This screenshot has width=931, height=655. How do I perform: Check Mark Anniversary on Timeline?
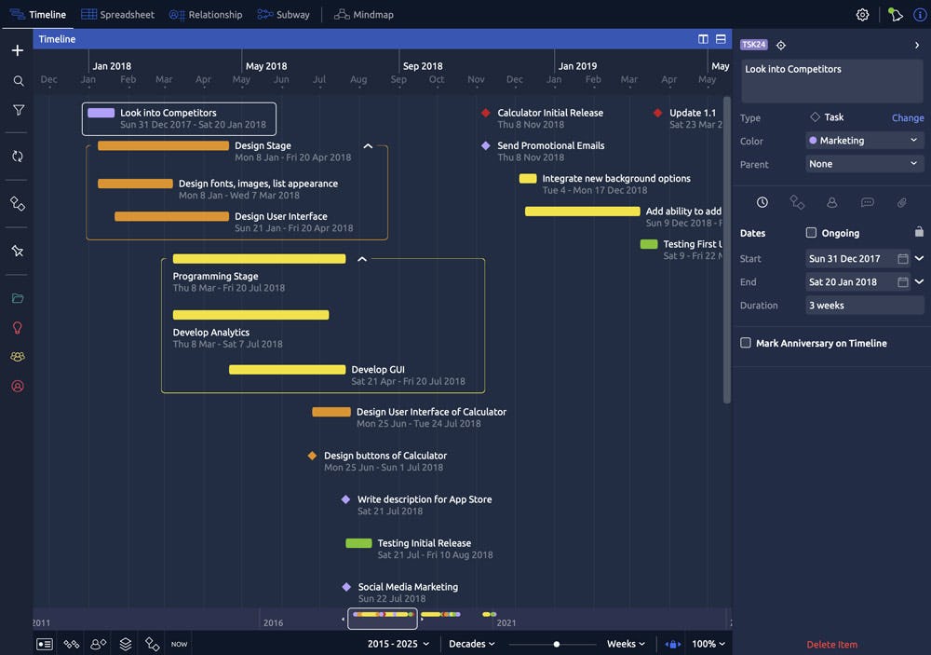coord(746,342)
